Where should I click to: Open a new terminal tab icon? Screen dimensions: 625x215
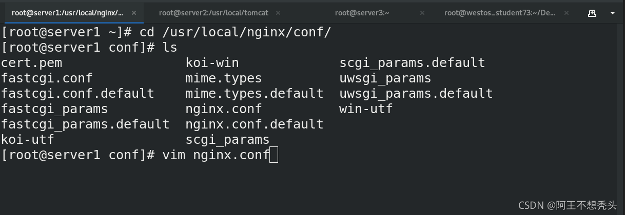[x=592, y=13]
